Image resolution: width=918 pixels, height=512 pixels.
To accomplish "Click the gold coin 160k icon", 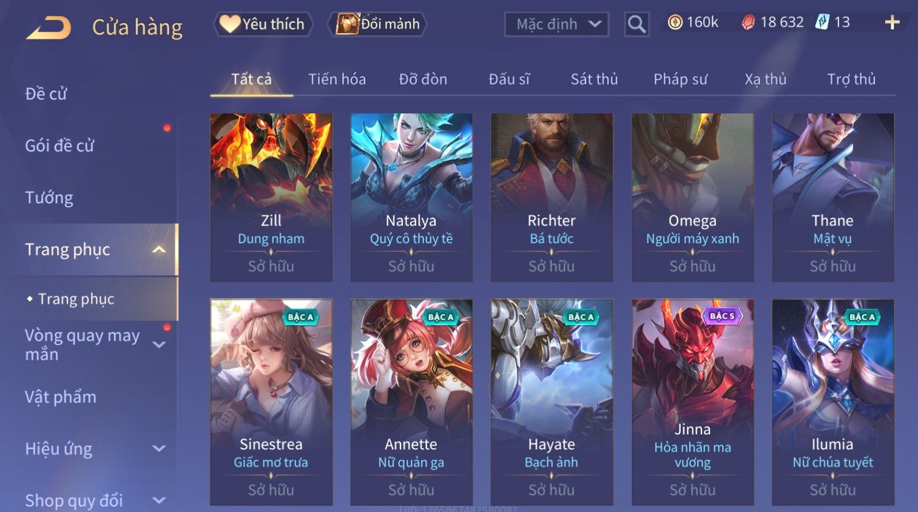I will pos(675,22).
